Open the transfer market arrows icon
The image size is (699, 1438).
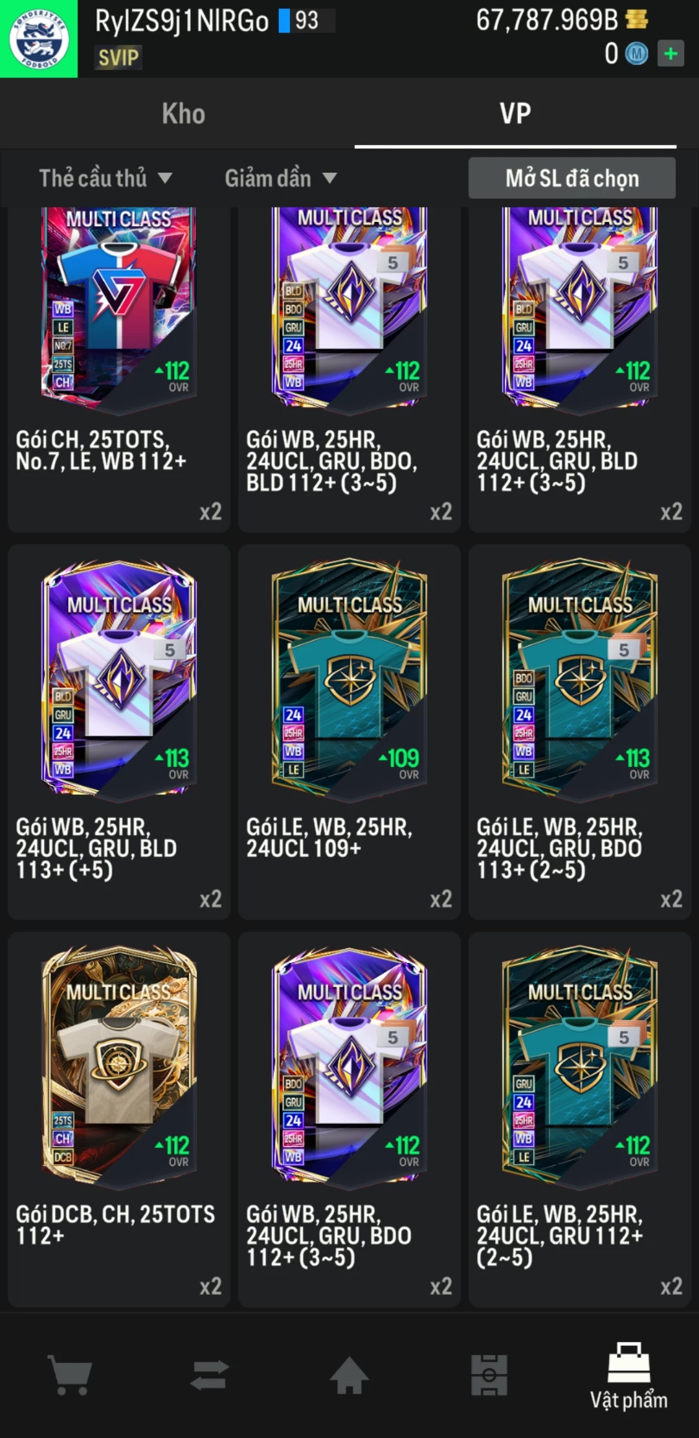point(210,1375)
